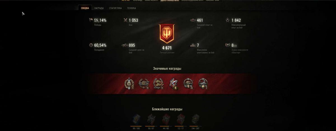Select the medal showing count 19
The image size is (336, 131).
pos(144,84)
